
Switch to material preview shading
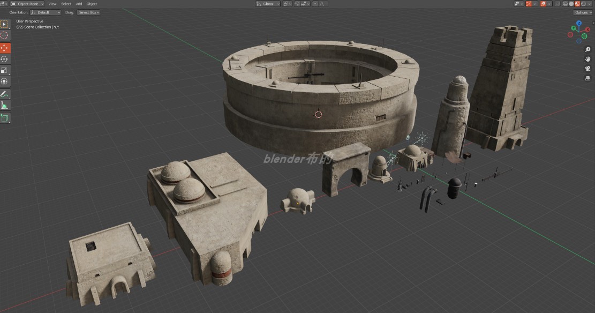[x=577, y=4]
